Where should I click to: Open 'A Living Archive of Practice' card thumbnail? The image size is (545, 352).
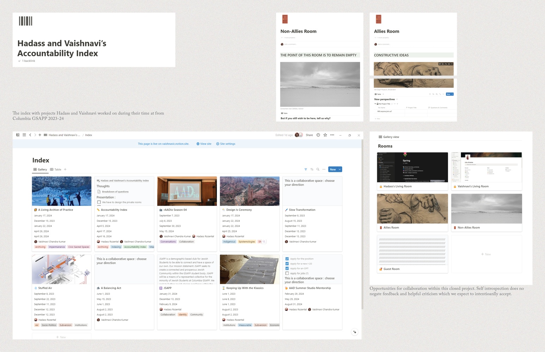tap(62, 191)
